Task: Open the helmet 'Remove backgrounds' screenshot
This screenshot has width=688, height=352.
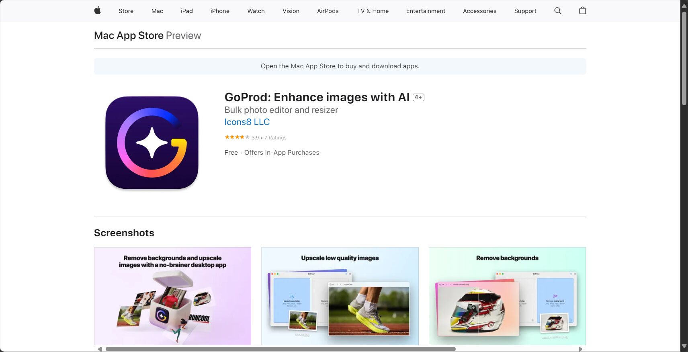Action: pos(507,296)
